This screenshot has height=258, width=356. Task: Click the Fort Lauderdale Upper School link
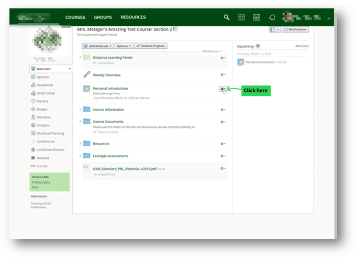[x=97, y=35]
